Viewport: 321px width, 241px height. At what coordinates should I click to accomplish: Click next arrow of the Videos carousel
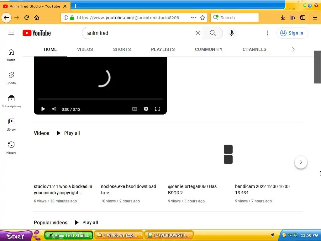301,162
